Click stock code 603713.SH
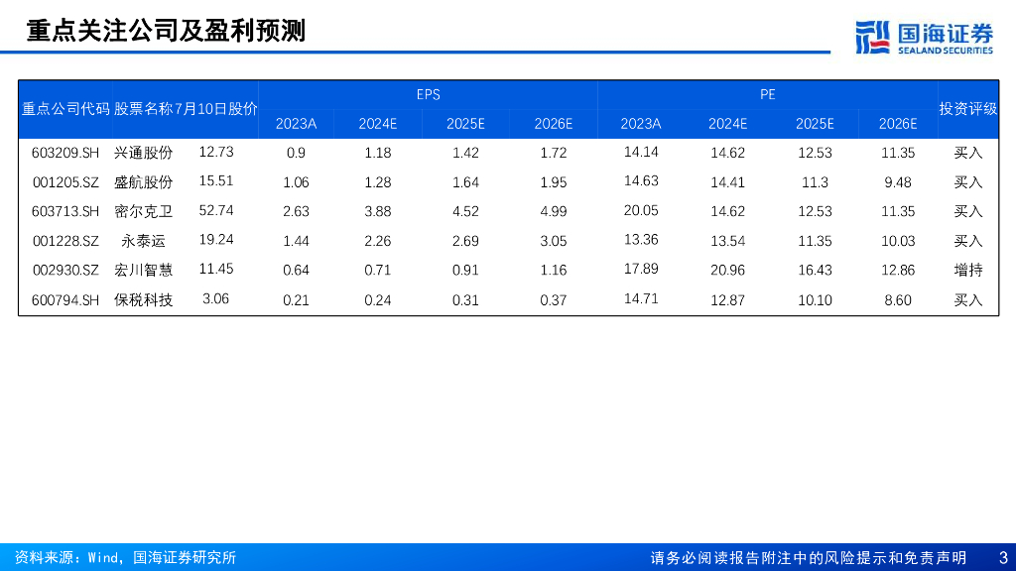Image resolution: width=1016 pixels, height=571 pixels. tap(65, 212)
